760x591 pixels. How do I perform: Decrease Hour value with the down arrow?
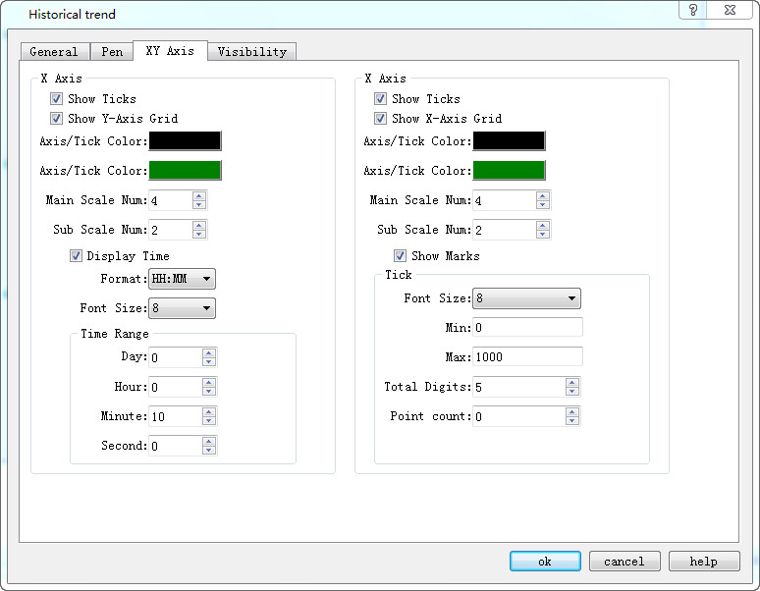[x=209, y=392]
